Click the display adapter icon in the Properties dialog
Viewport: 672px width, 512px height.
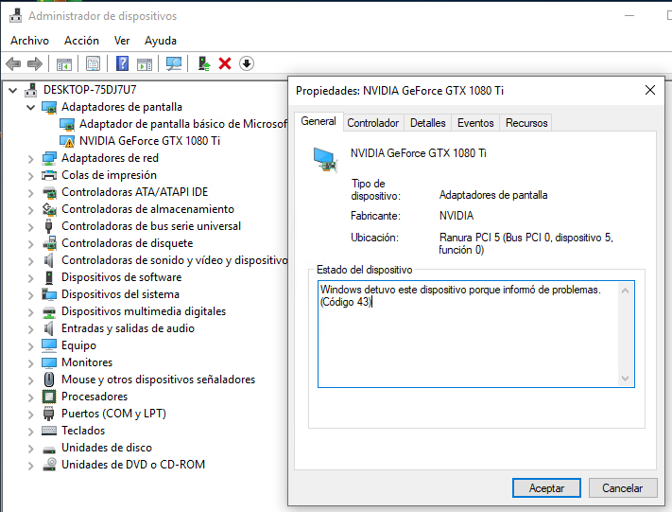pyautogui.click(x=325, y=160)
